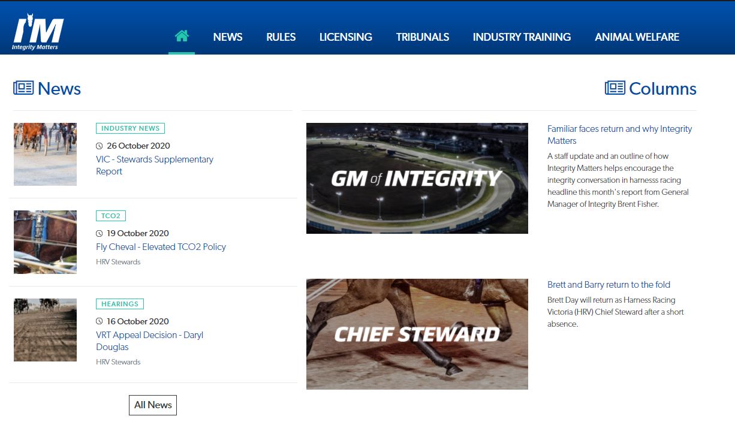Screen dimensions: 735x431
Task: Click the newspaper icon beside Columns heading
Action: (615, 88)
